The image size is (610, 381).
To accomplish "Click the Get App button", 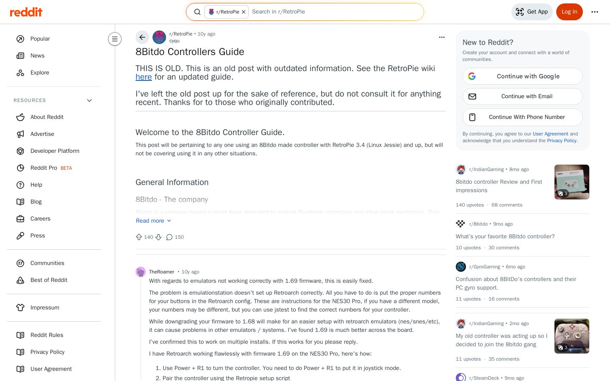I will coord(532,12).
